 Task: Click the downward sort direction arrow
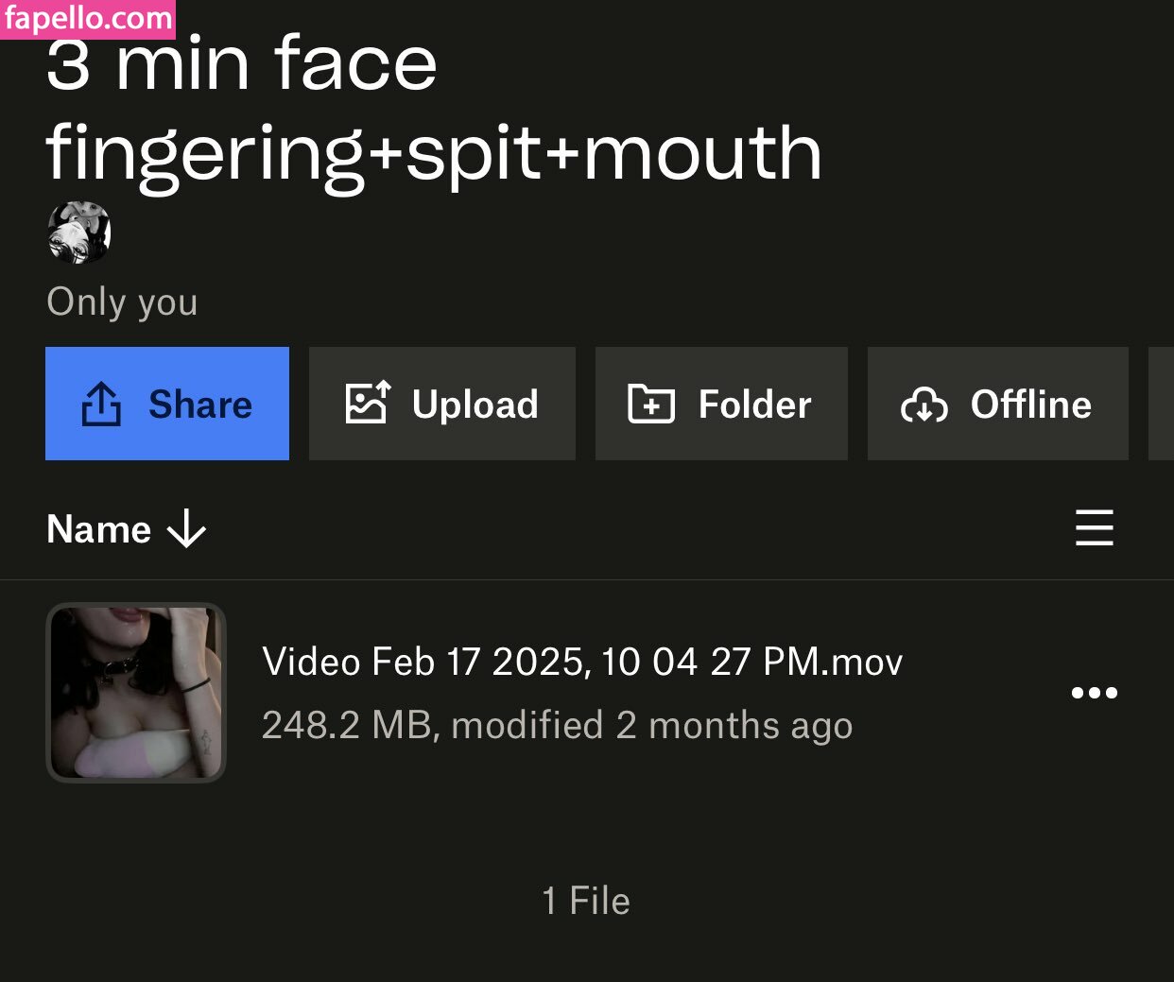pos(186,528)
